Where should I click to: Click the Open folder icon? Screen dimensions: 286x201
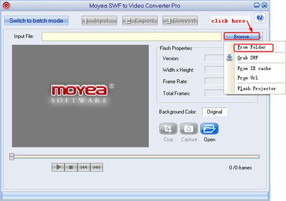tap(209, 129)
